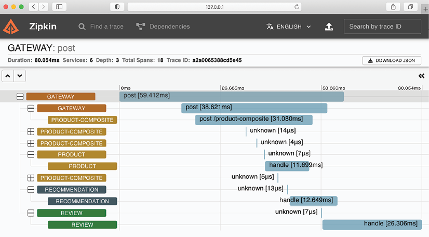Viewport: 429px width, 237px height.
Task: Toggle Safari sidebar button
Action: tap(59, 7)
